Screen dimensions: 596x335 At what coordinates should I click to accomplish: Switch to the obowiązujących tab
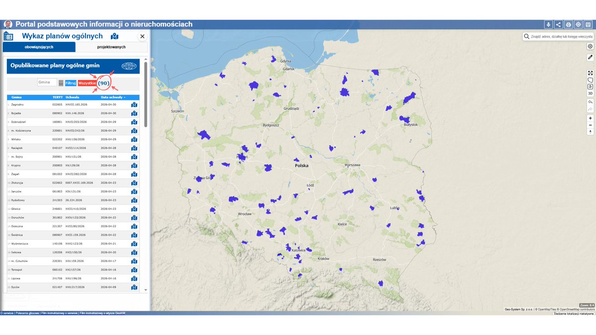tap(39, 47)
